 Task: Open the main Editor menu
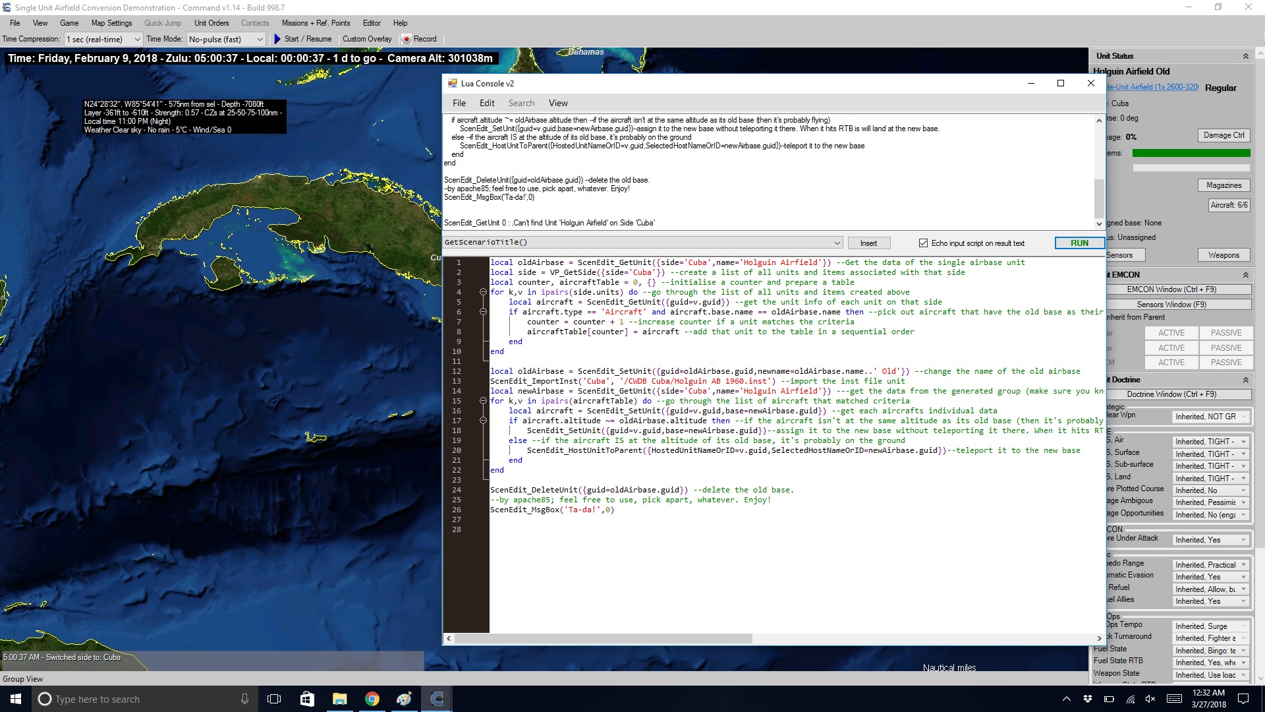[372, 23]
